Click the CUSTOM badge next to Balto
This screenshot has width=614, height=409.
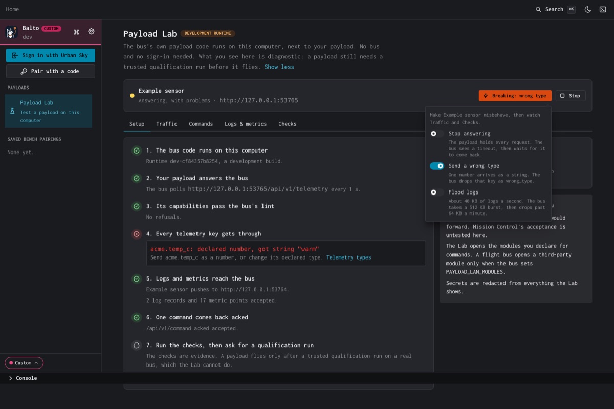(52, 28)
